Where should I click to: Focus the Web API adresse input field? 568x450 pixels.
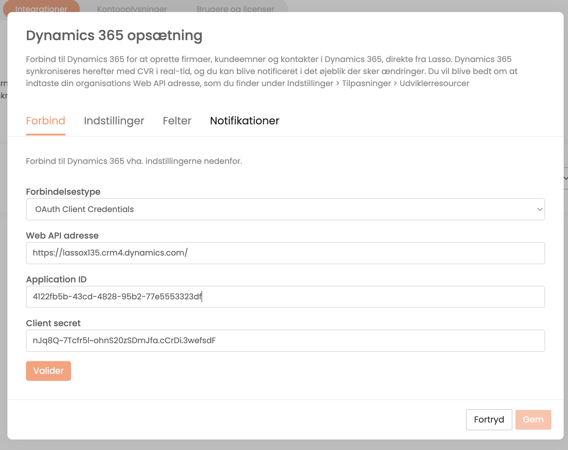285,253
